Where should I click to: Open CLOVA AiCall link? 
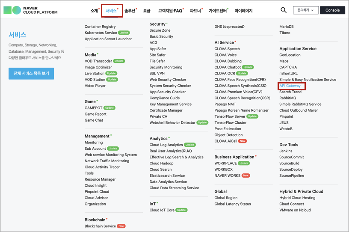click(x=226, y=141)
